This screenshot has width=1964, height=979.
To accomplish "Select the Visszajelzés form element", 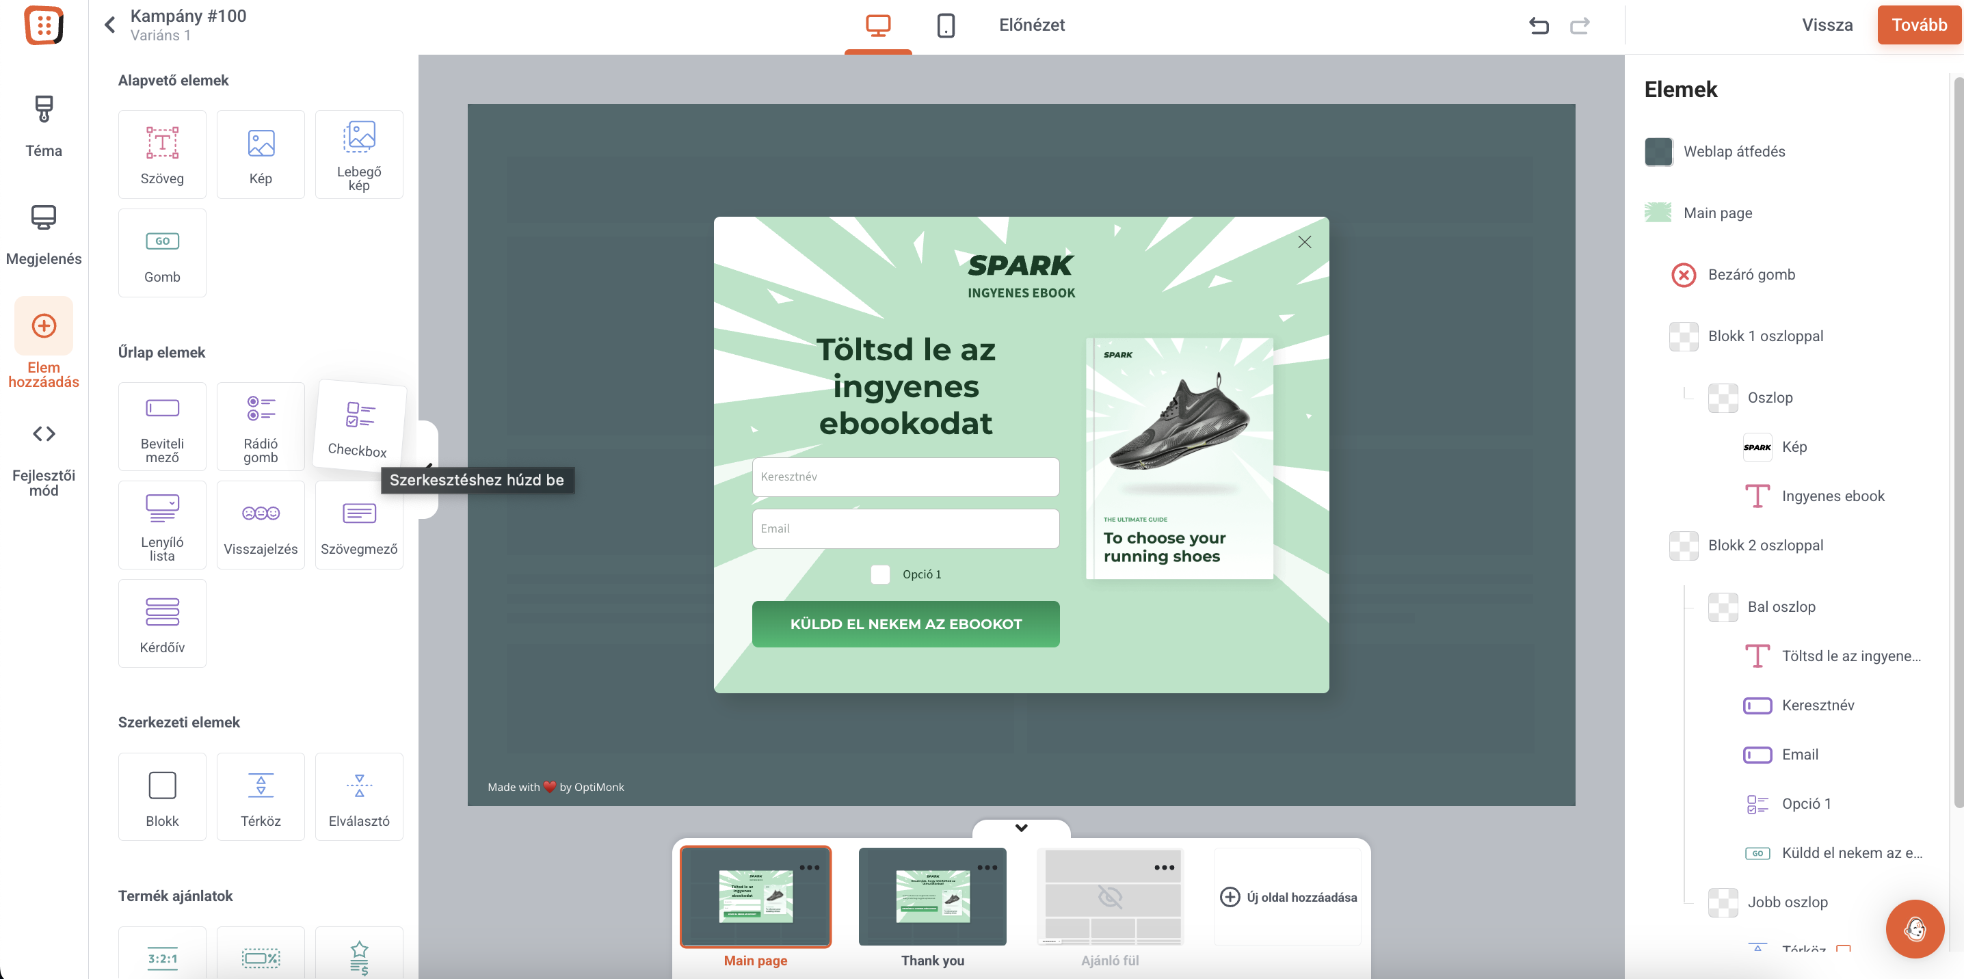I will coord(260,524).
